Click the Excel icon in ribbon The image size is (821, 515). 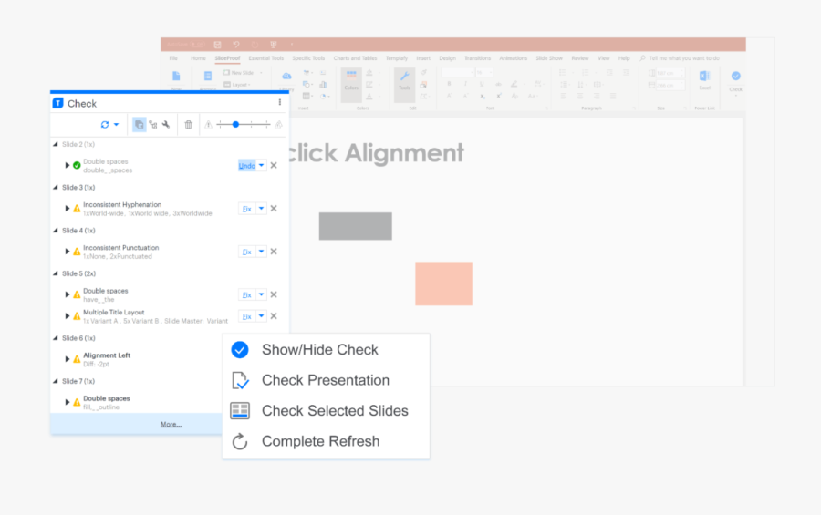point(704,78)
